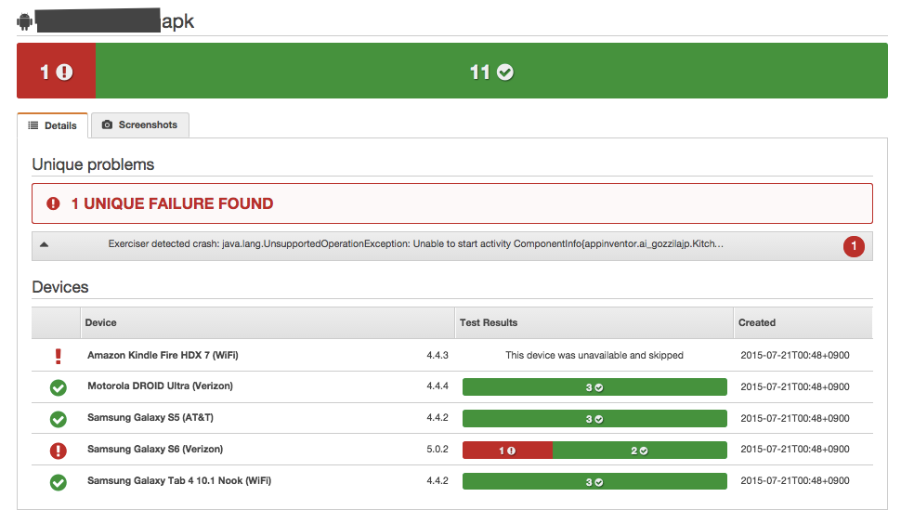The width and height of the screenshot is (914, 510).
Task: Click the red alert icon beside Unique Failure Found
Action: point(53,203)
